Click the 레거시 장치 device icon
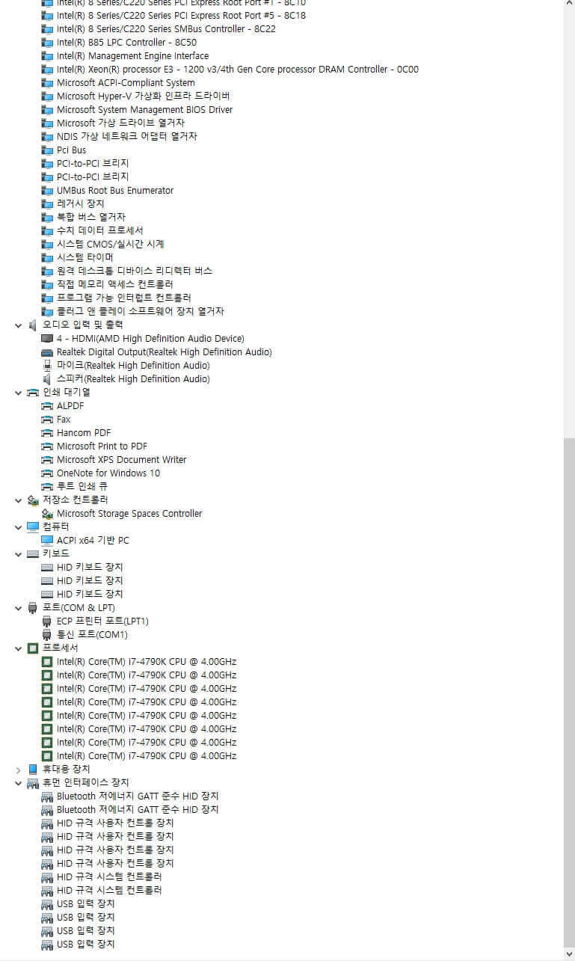Screen dimensions: 575x961 (x=47, y=203)
